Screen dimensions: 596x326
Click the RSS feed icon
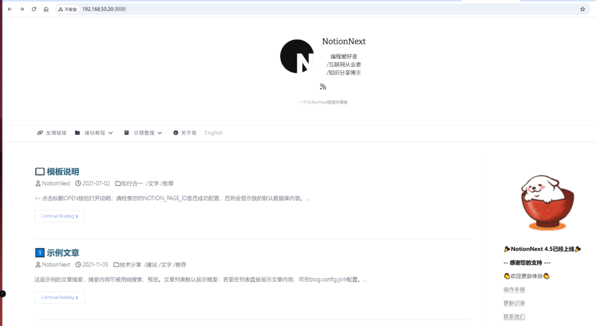[323, 87]
